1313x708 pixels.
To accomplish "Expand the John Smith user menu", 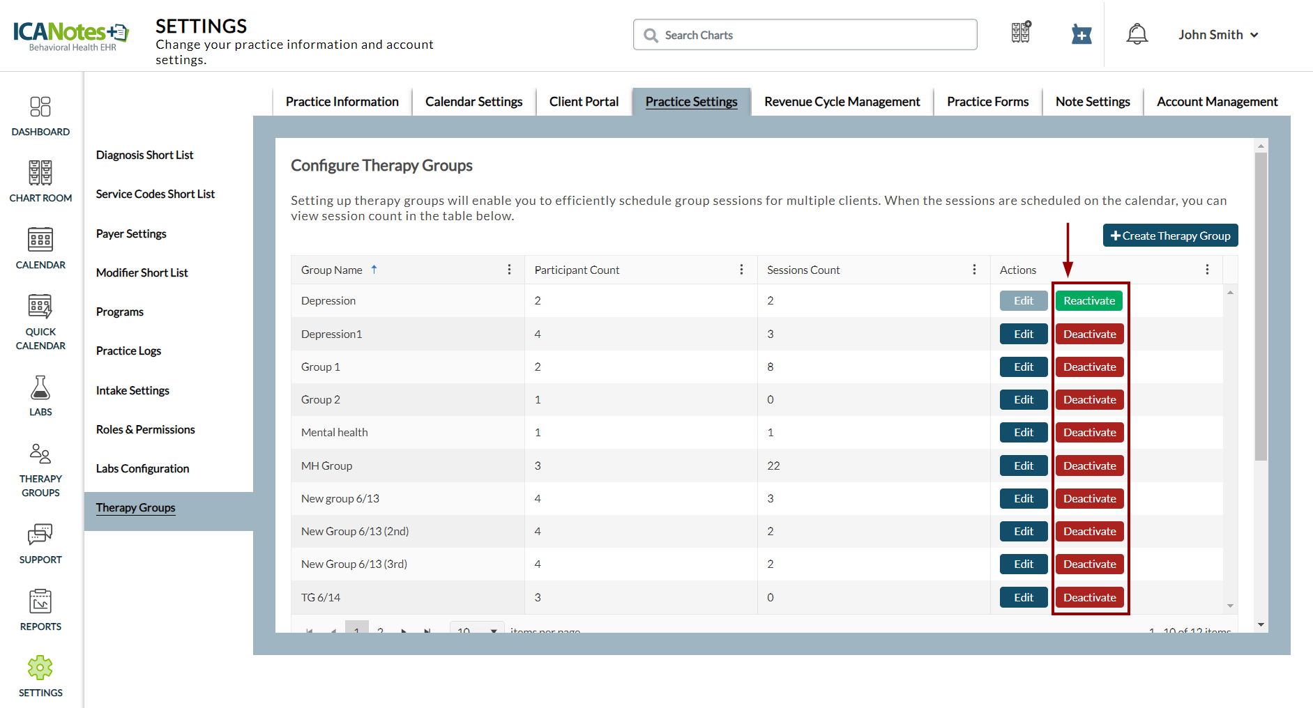I will tap(1217, 35).
